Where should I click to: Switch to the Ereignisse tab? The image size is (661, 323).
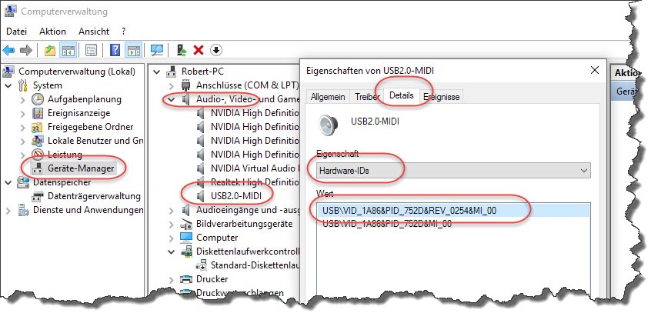point(441,96)
